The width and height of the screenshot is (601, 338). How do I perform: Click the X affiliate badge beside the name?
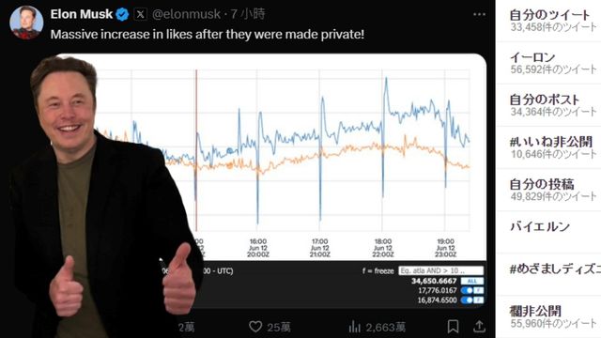pos(140,15)
